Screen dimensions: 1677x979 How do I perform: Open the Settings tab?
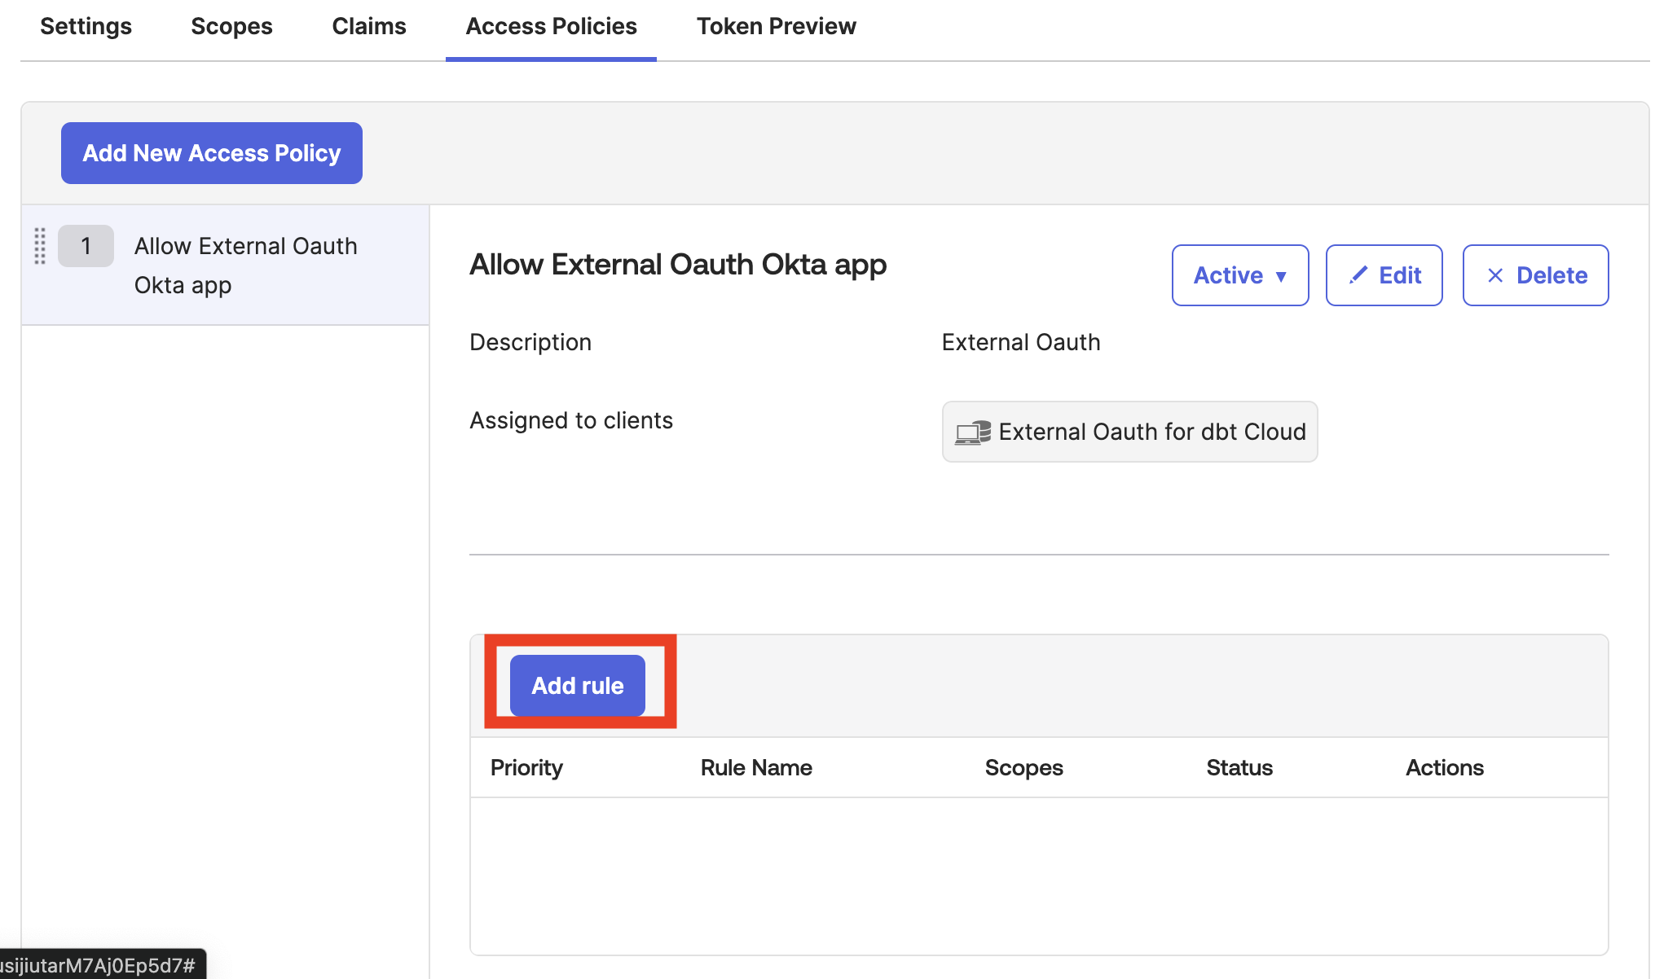click(86, 26)
